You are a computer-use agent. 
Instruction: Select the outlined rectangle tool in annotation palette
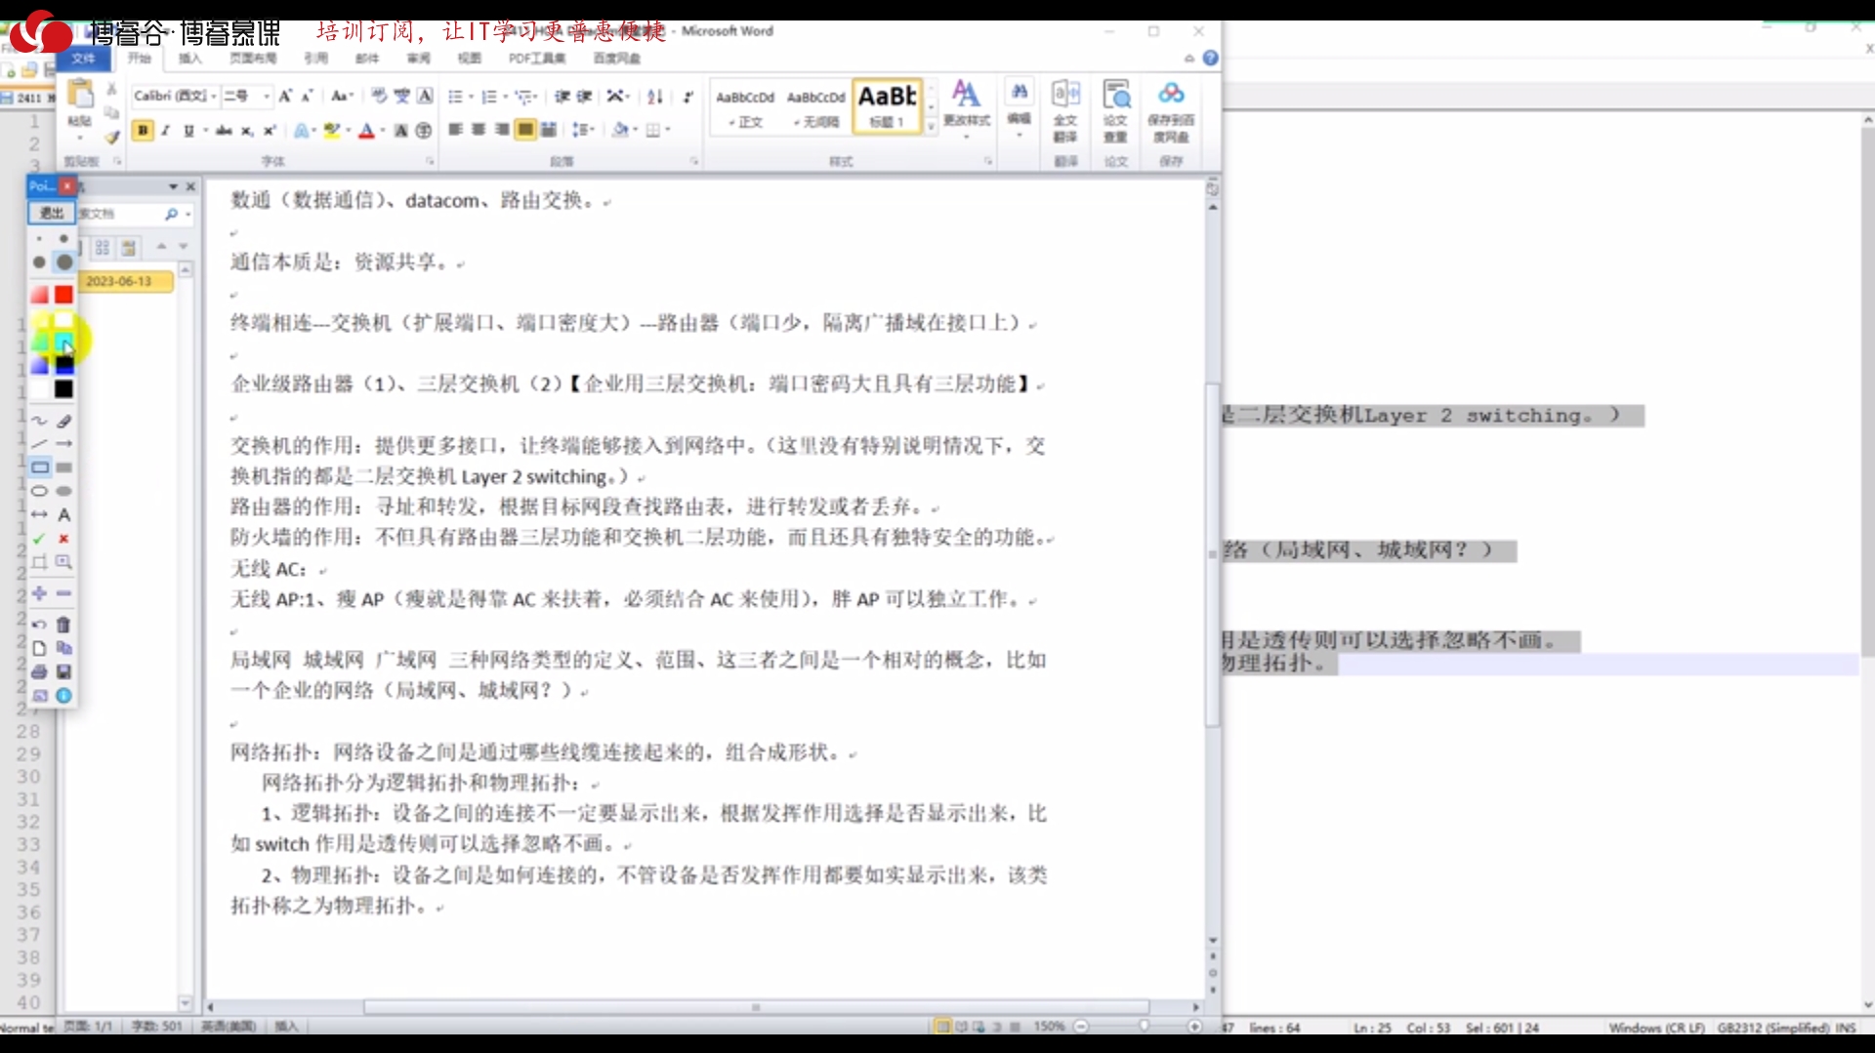point(39,467)
